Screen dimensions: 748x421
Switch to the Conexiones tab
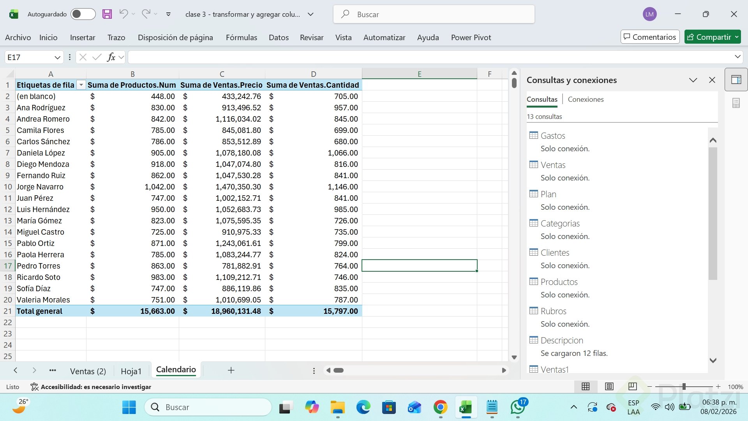(x=586, y=99)
